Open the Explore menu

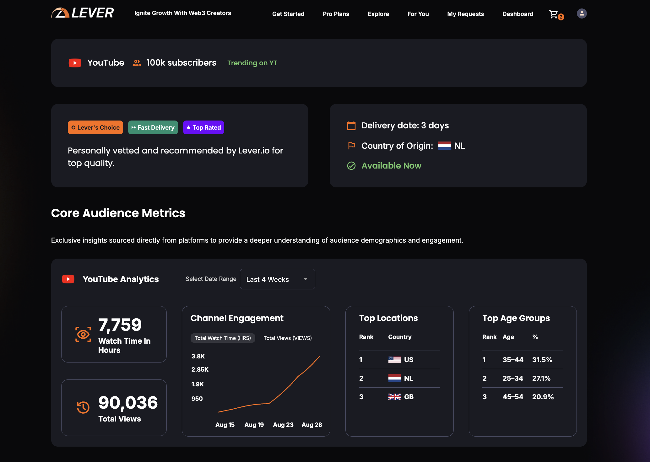(378, 14)
